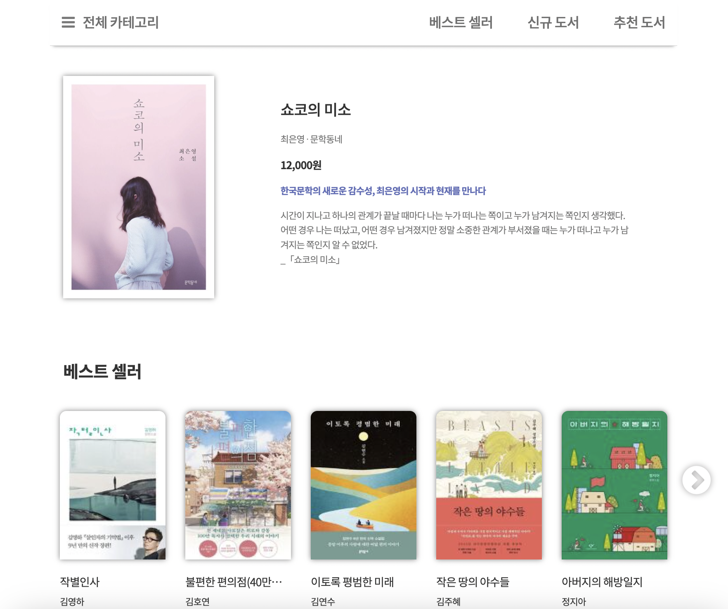The height and width of the screenshot is (609, 728).
Task: Click the blue 한국문학의 새로운 감수성 headline
Action: [383, 191]
